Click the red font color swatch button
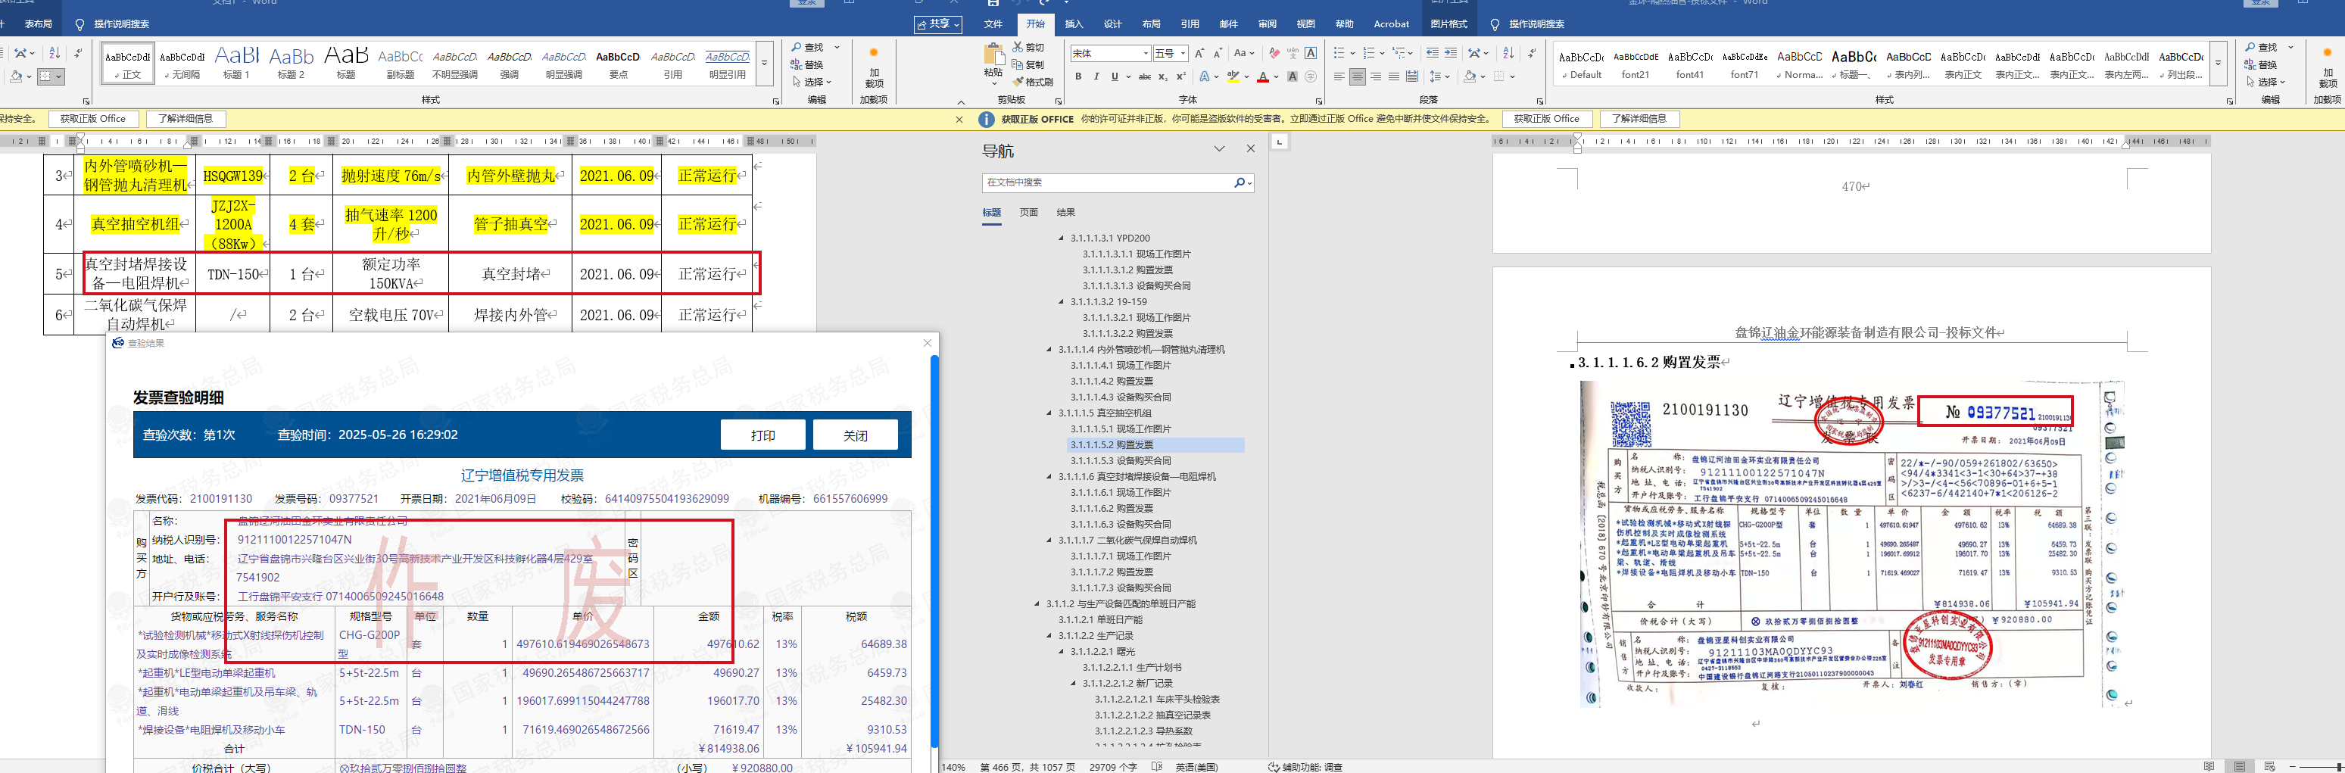The image size is (2345, 773). coord(1263,77)
